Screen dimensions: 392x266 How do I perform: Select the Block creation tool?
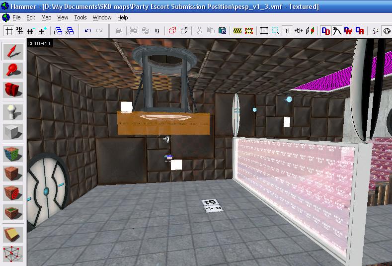pos(13,131)
